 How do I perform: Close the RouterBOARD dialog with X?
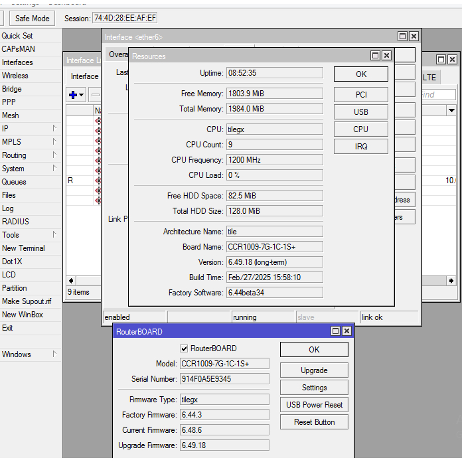click(346, 332)
